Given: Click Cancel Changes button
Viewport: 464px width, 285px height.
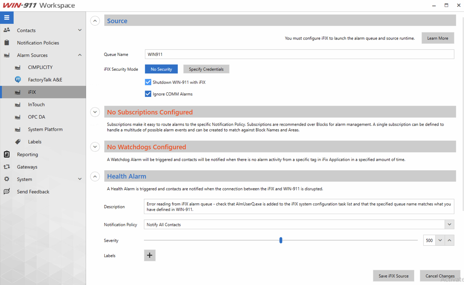Looking at the screenshot, I should pos(440,276).
